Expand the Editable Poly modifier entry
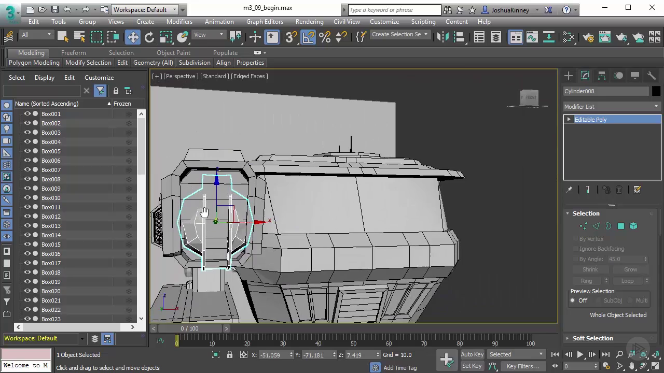The width and height of the screenshot is (664, 373). [569, 120]
